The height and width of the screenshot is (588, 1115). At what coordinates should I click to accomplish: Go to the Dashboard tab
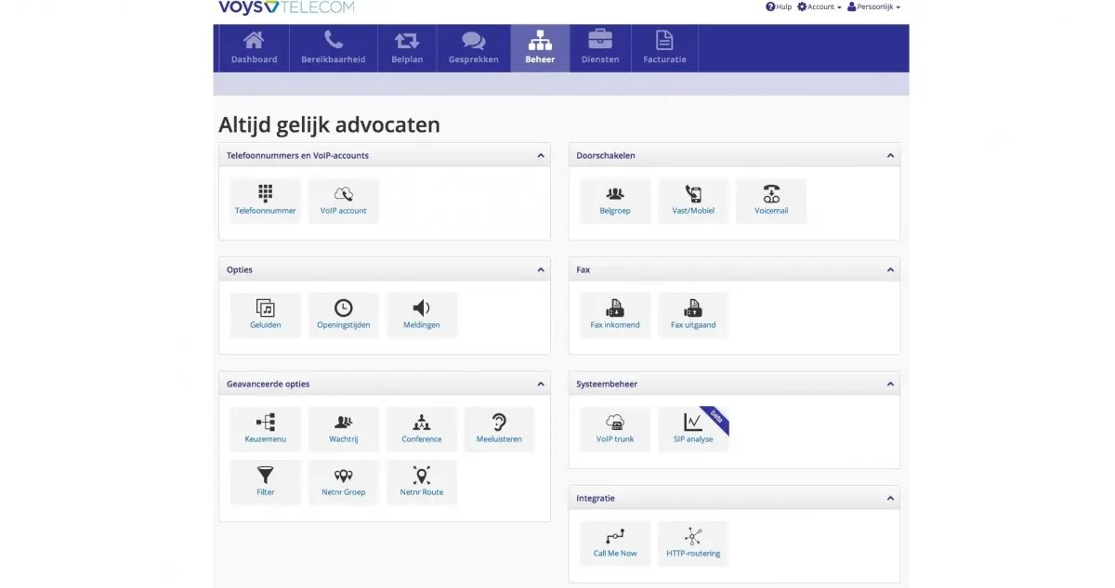pos(254,48)
